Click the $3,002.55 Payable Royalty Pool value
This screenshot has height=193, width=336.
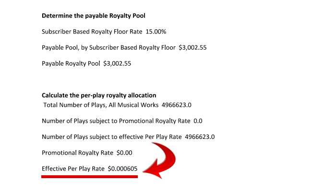point(117,64)
